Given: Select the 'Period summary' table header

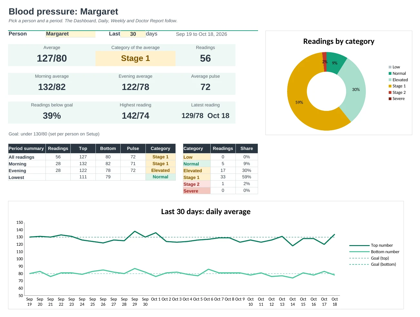Looking at the screenshot, I should 26,148.
